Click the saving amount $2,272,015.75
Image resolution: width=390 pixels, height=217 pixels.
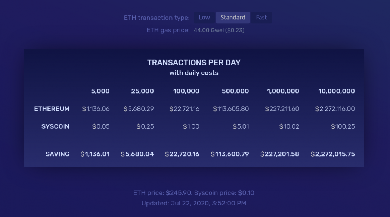[x=332, y=154]
